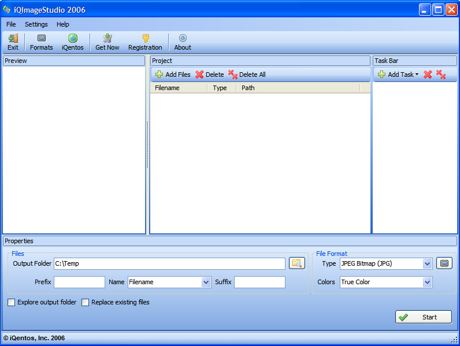Image resolution: width=460 pixels, height=346 pixels.
Task: Click the Output Folder text field
Action: 169,263
